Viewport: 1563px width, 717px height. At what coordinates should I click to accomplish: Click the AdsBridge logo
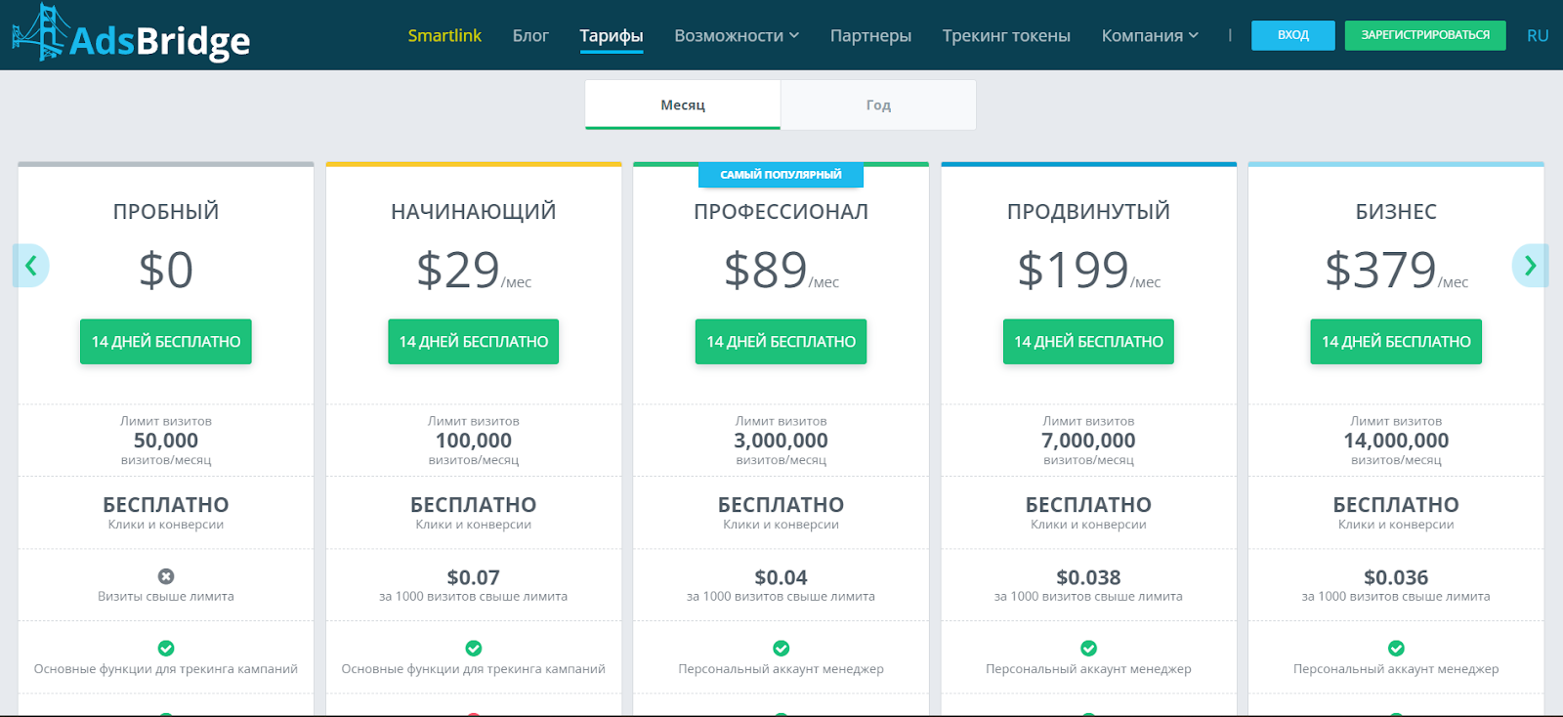pyautogui.click(x=131, y=34)
